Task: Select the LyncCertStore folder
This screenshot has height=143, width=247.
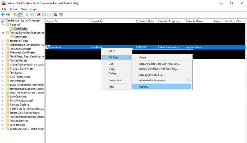Action: (x=18, y=97)
